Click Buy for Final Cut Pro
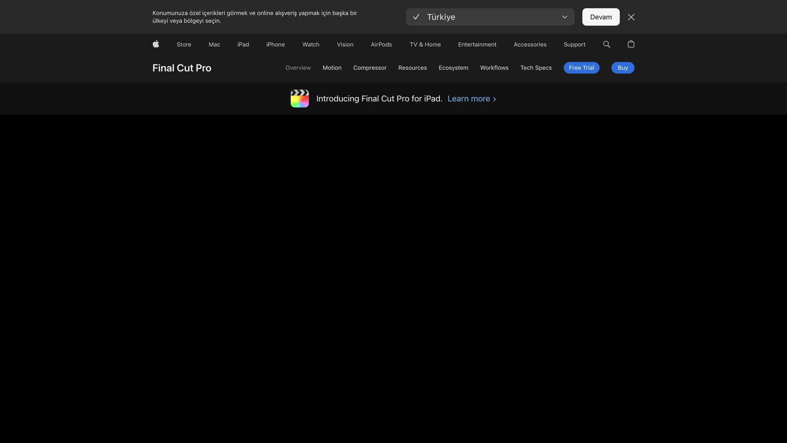Image resolution: width=787 pixels, height=443 pixels. pyautogui.click(x=623, y=68)
